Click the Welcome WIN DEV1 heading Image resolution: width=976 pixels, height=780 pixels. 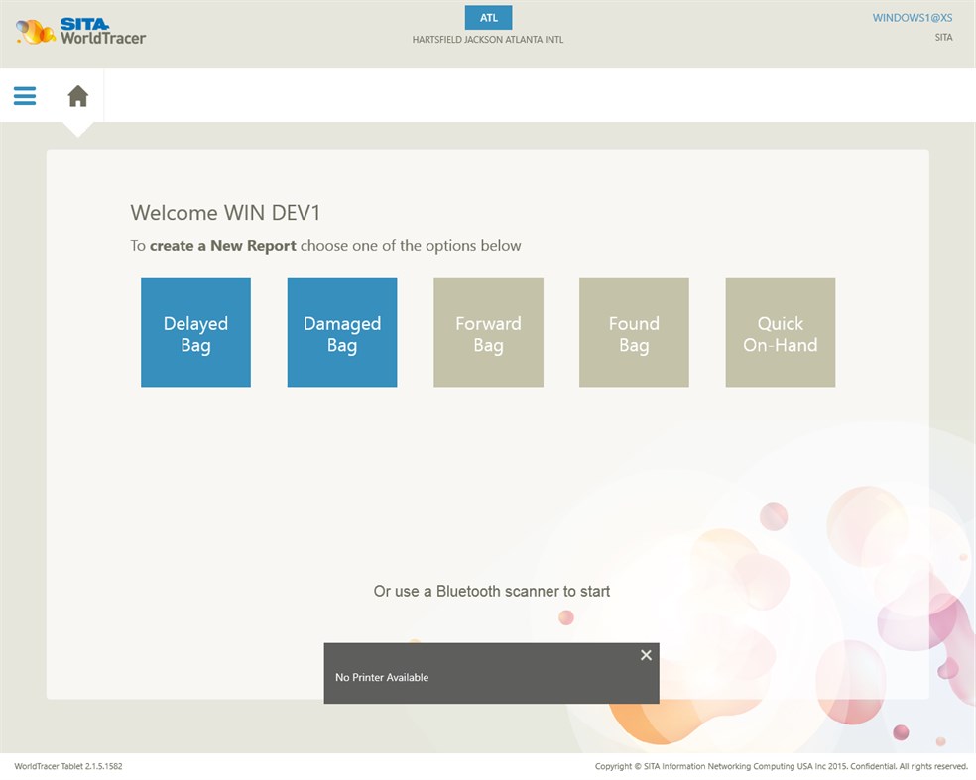225,212
